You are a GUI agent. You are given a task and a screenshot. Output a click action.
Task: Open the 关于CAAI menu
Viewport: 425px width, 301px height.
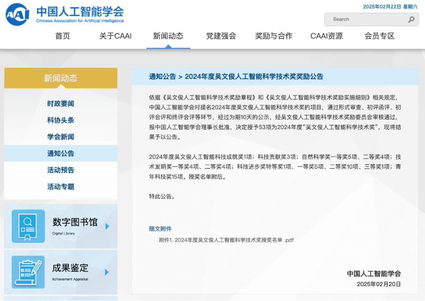coord(115,36)
